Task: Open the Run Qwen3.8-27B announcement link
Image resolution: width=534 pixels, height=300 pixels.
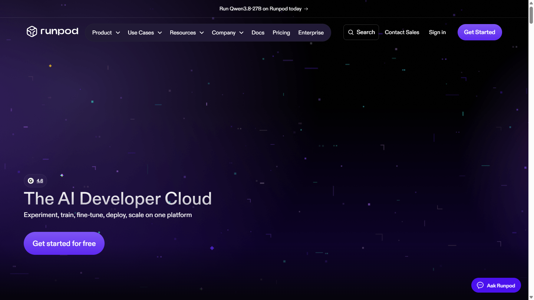Action: 264,9
